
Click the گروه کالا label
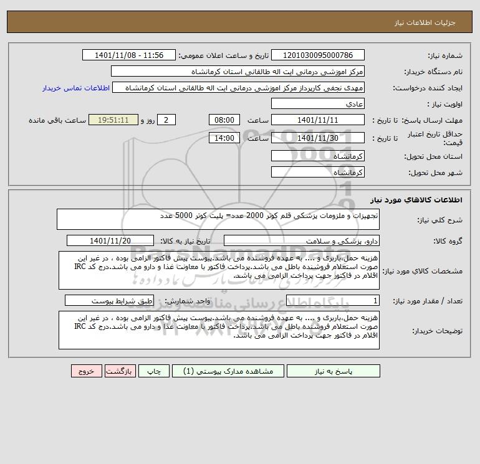[x=448, y=241]
